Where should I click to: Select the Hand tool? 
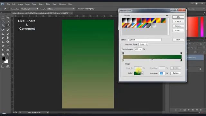click(3, 54)
